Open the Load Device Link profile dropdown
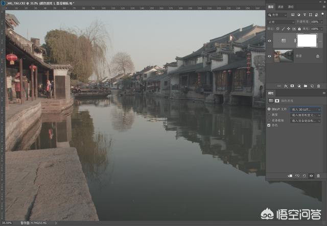This screenshot has width=327, height=226. 306,120
